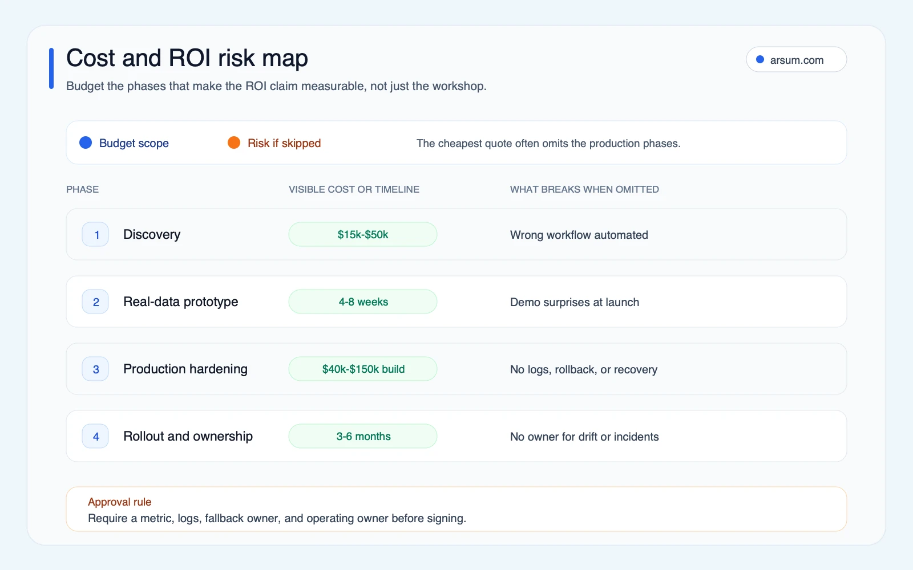
Task: Click the $15k-$50k cost pill
Action: click(x=363, y=234)
